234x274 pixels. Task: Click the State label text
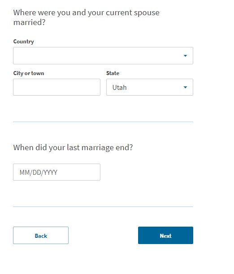coord(113,73)
